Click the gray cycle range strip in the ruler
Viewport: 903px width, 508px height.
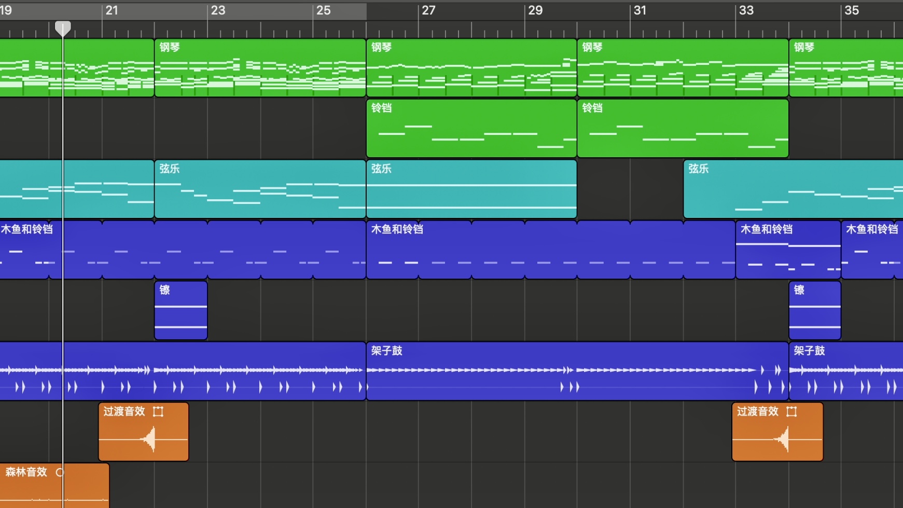click(207, 11)
